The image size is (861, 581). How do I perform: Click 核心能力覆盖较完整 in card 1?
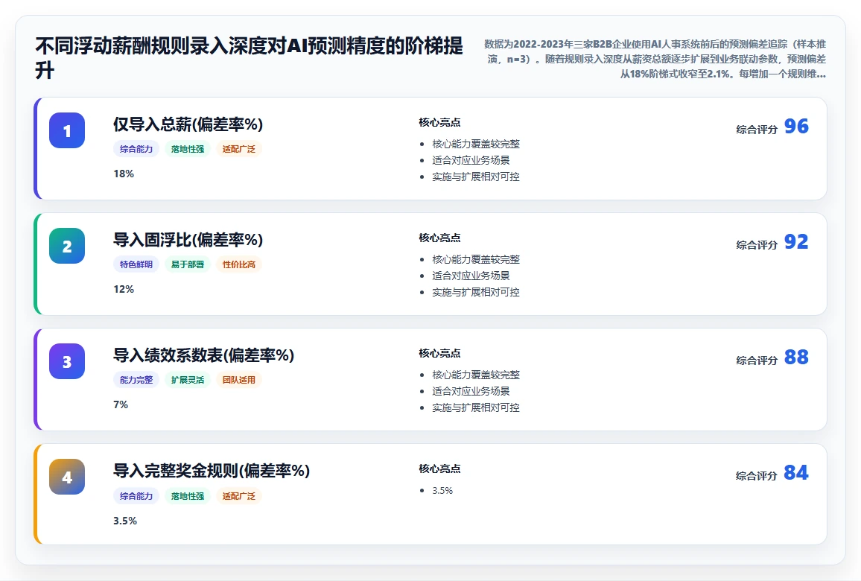(476, 144)
